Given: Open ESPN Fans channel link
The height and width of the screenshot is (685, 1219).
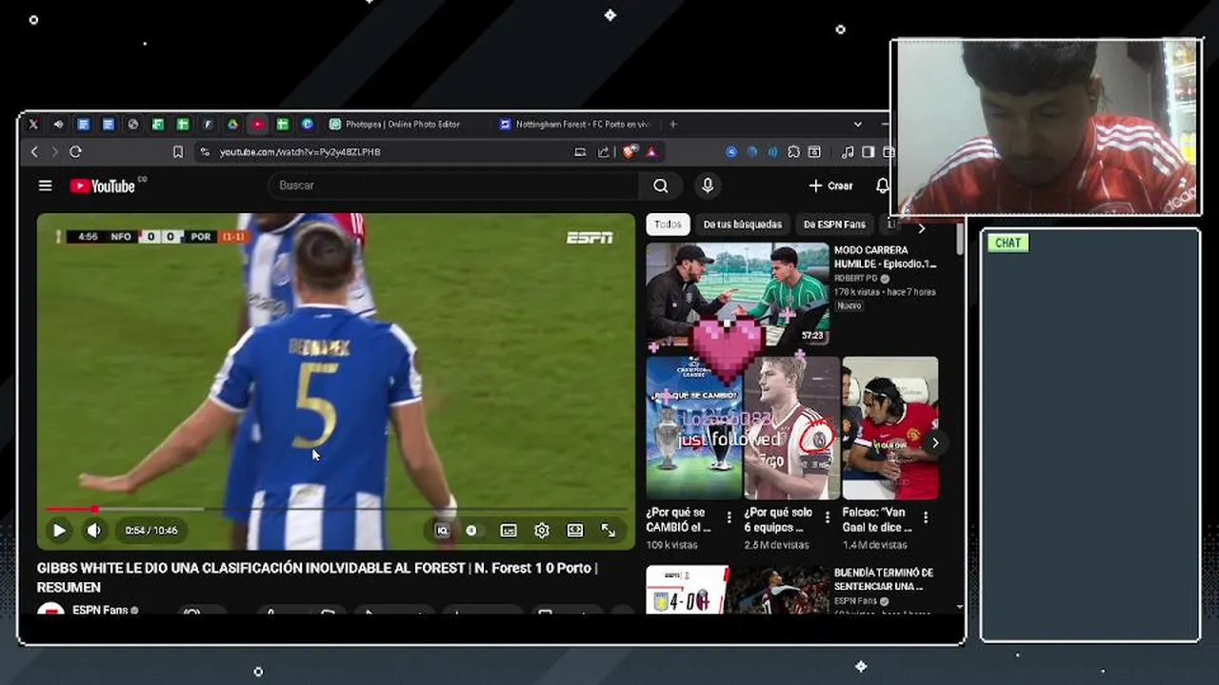Looking at the screenshot, I should tap(100, 610).
